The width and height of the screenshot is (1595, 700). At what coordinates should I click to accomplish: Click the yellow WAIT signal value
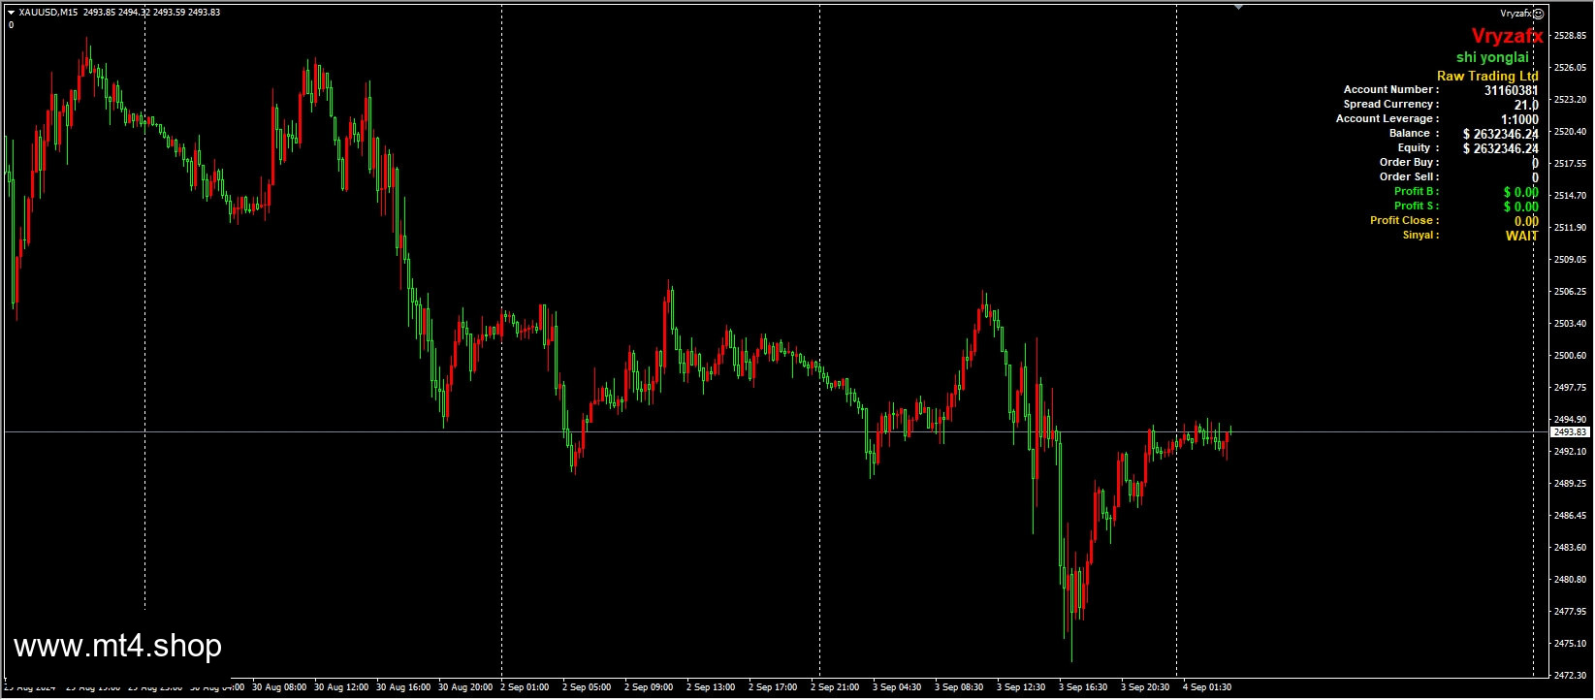tap(1521, 236)
